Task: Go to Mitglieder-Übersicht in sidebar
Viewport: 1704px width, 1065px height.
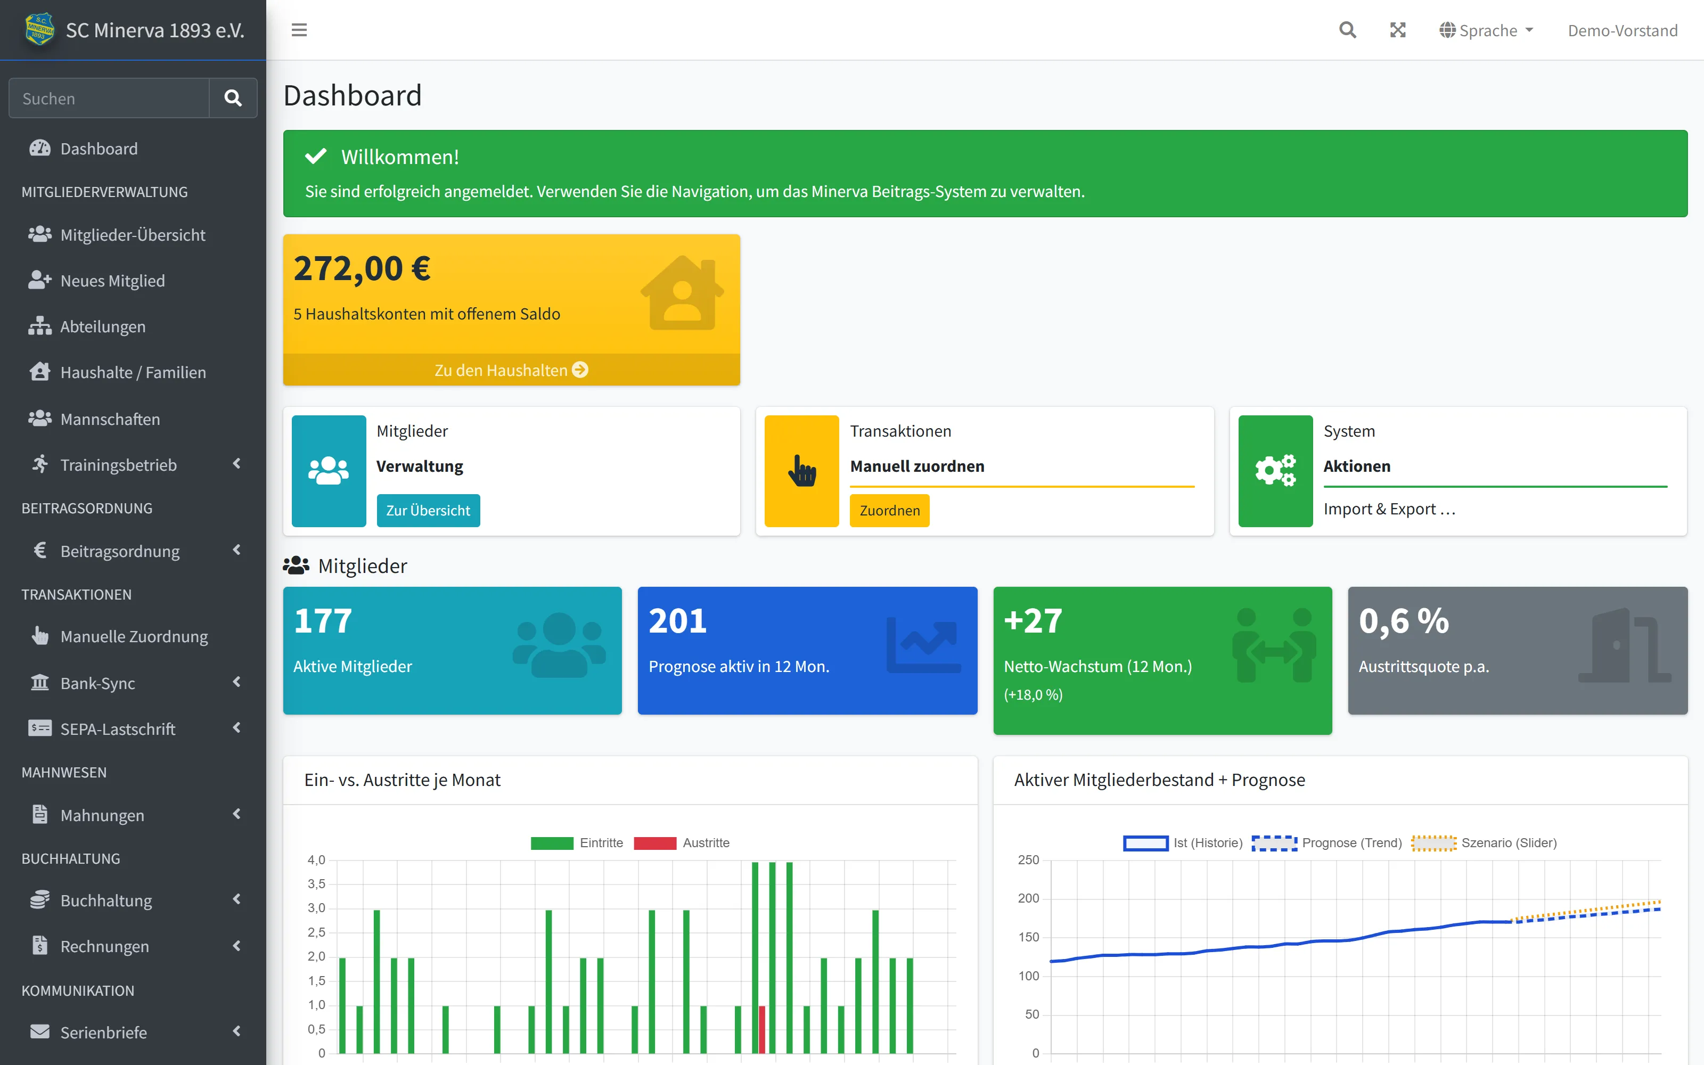Action: pos(133,234)
